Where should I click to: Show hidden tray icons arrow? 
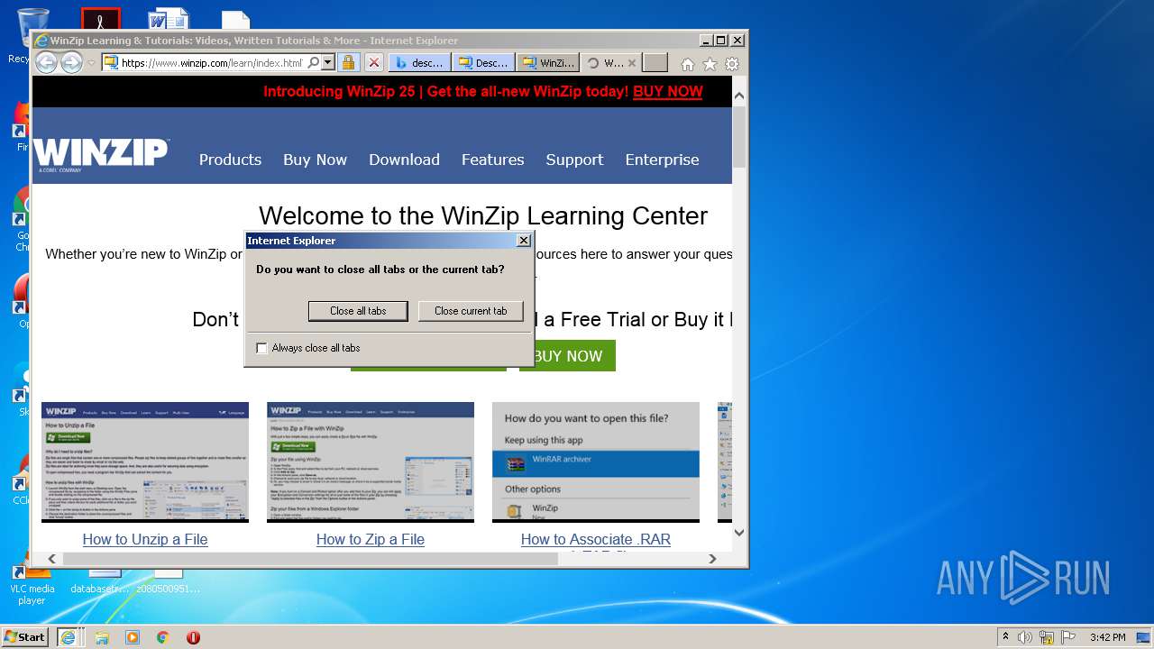(1005, 636)
